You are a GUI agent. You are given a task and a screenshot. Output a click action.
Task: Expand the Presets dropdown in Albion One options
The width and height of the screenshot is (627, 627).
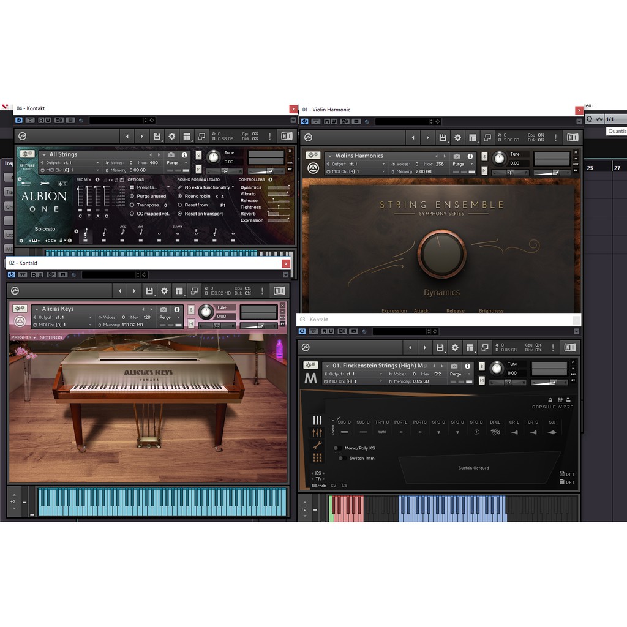147,187
